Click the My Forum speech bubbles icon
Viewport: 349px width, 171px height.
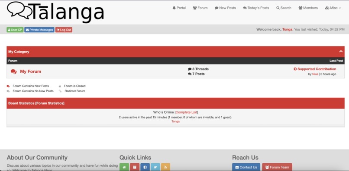click(x=13, y=72)
